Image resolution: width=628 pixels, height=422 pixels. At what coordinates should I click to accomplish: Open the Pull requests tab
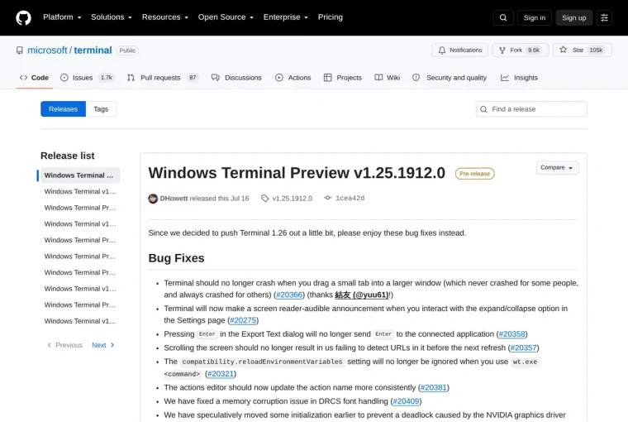[163, 78]
